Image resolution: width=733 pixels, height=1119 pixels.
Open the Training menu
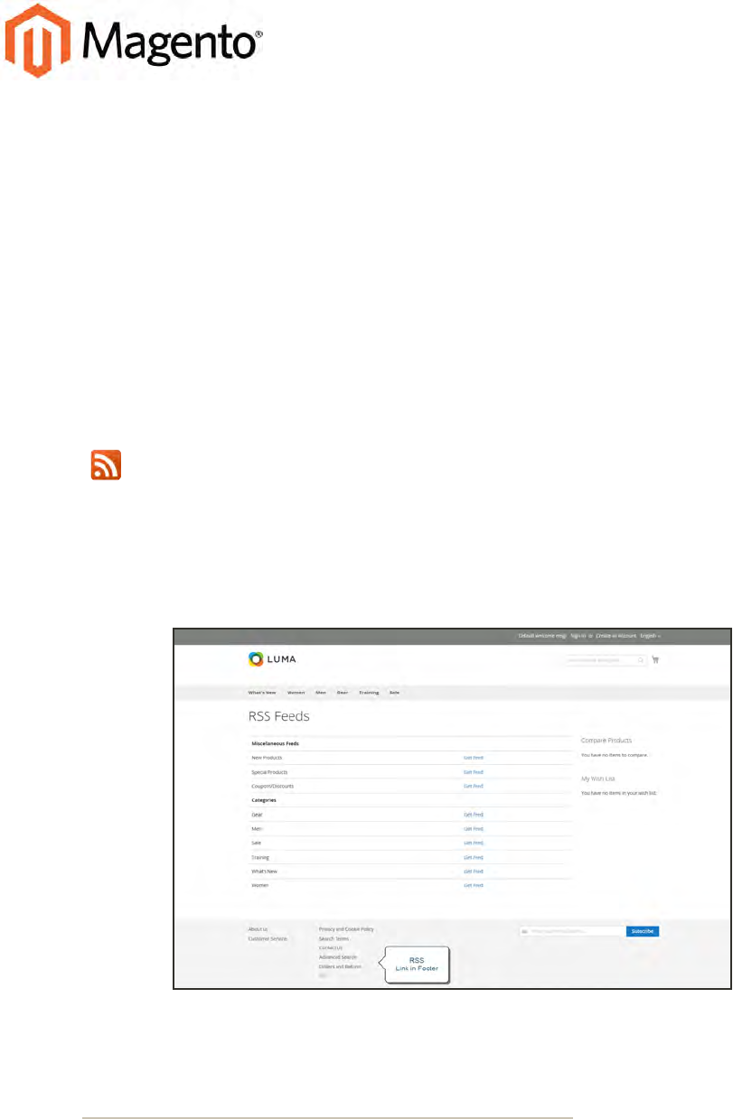[369, 692]
